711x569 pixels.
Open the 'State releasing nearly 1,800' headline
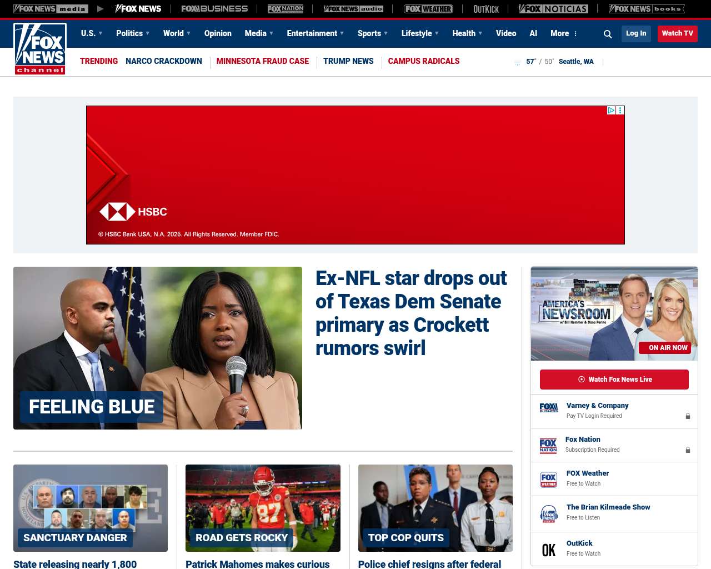(75, 564)
